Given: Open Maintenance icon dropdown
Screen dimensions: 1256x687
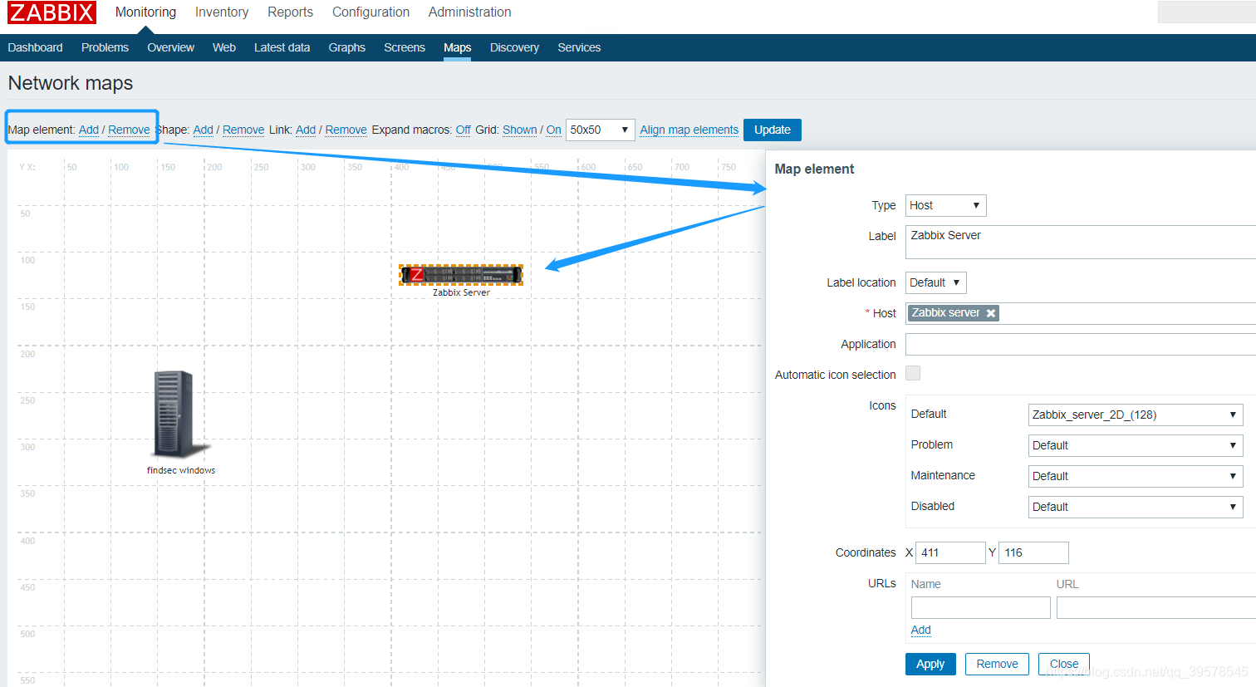Looking at the screenshot, I should tap(1136, 476).
